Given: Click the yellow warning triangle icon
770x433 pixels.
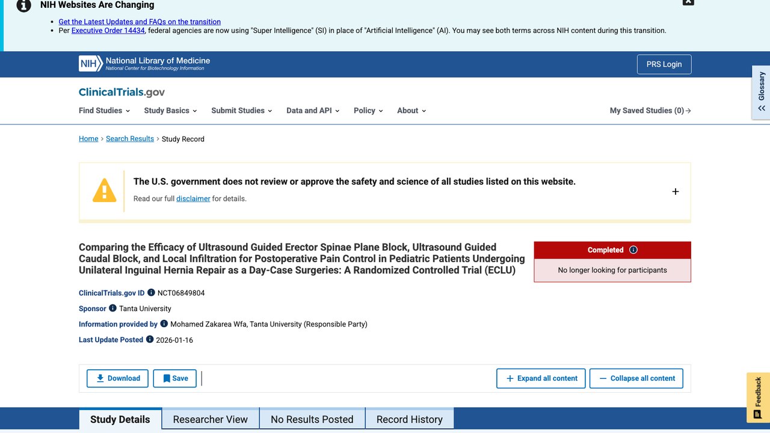Looking at the screenshot, I should (x=104, y=190).
